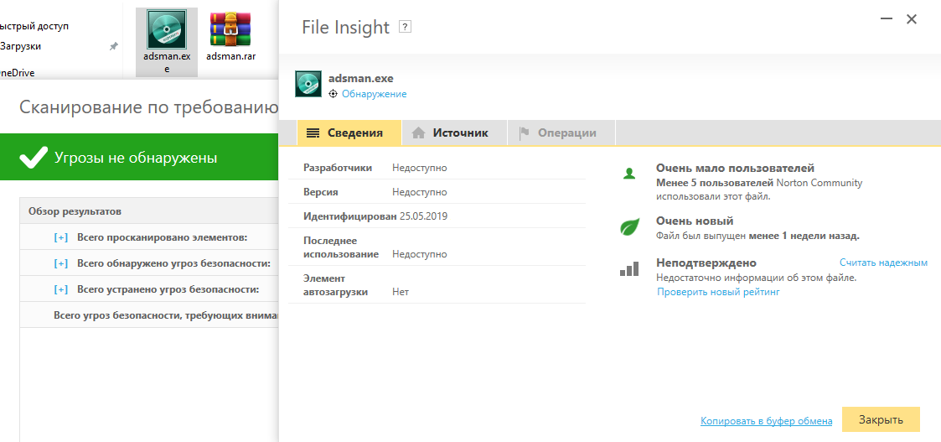The height and width of the screenshot is (442, 941).
Task: Click Проверить новый рейтинг link
Action: (x=718, y=292)
